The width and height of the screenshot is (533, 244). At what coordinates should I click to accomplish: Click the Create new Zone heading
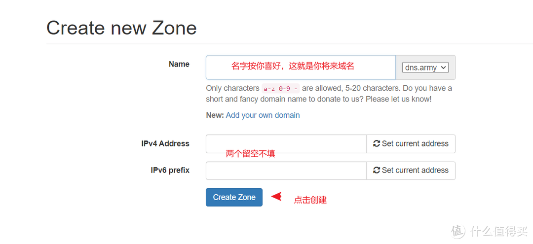tap(121, 28)
